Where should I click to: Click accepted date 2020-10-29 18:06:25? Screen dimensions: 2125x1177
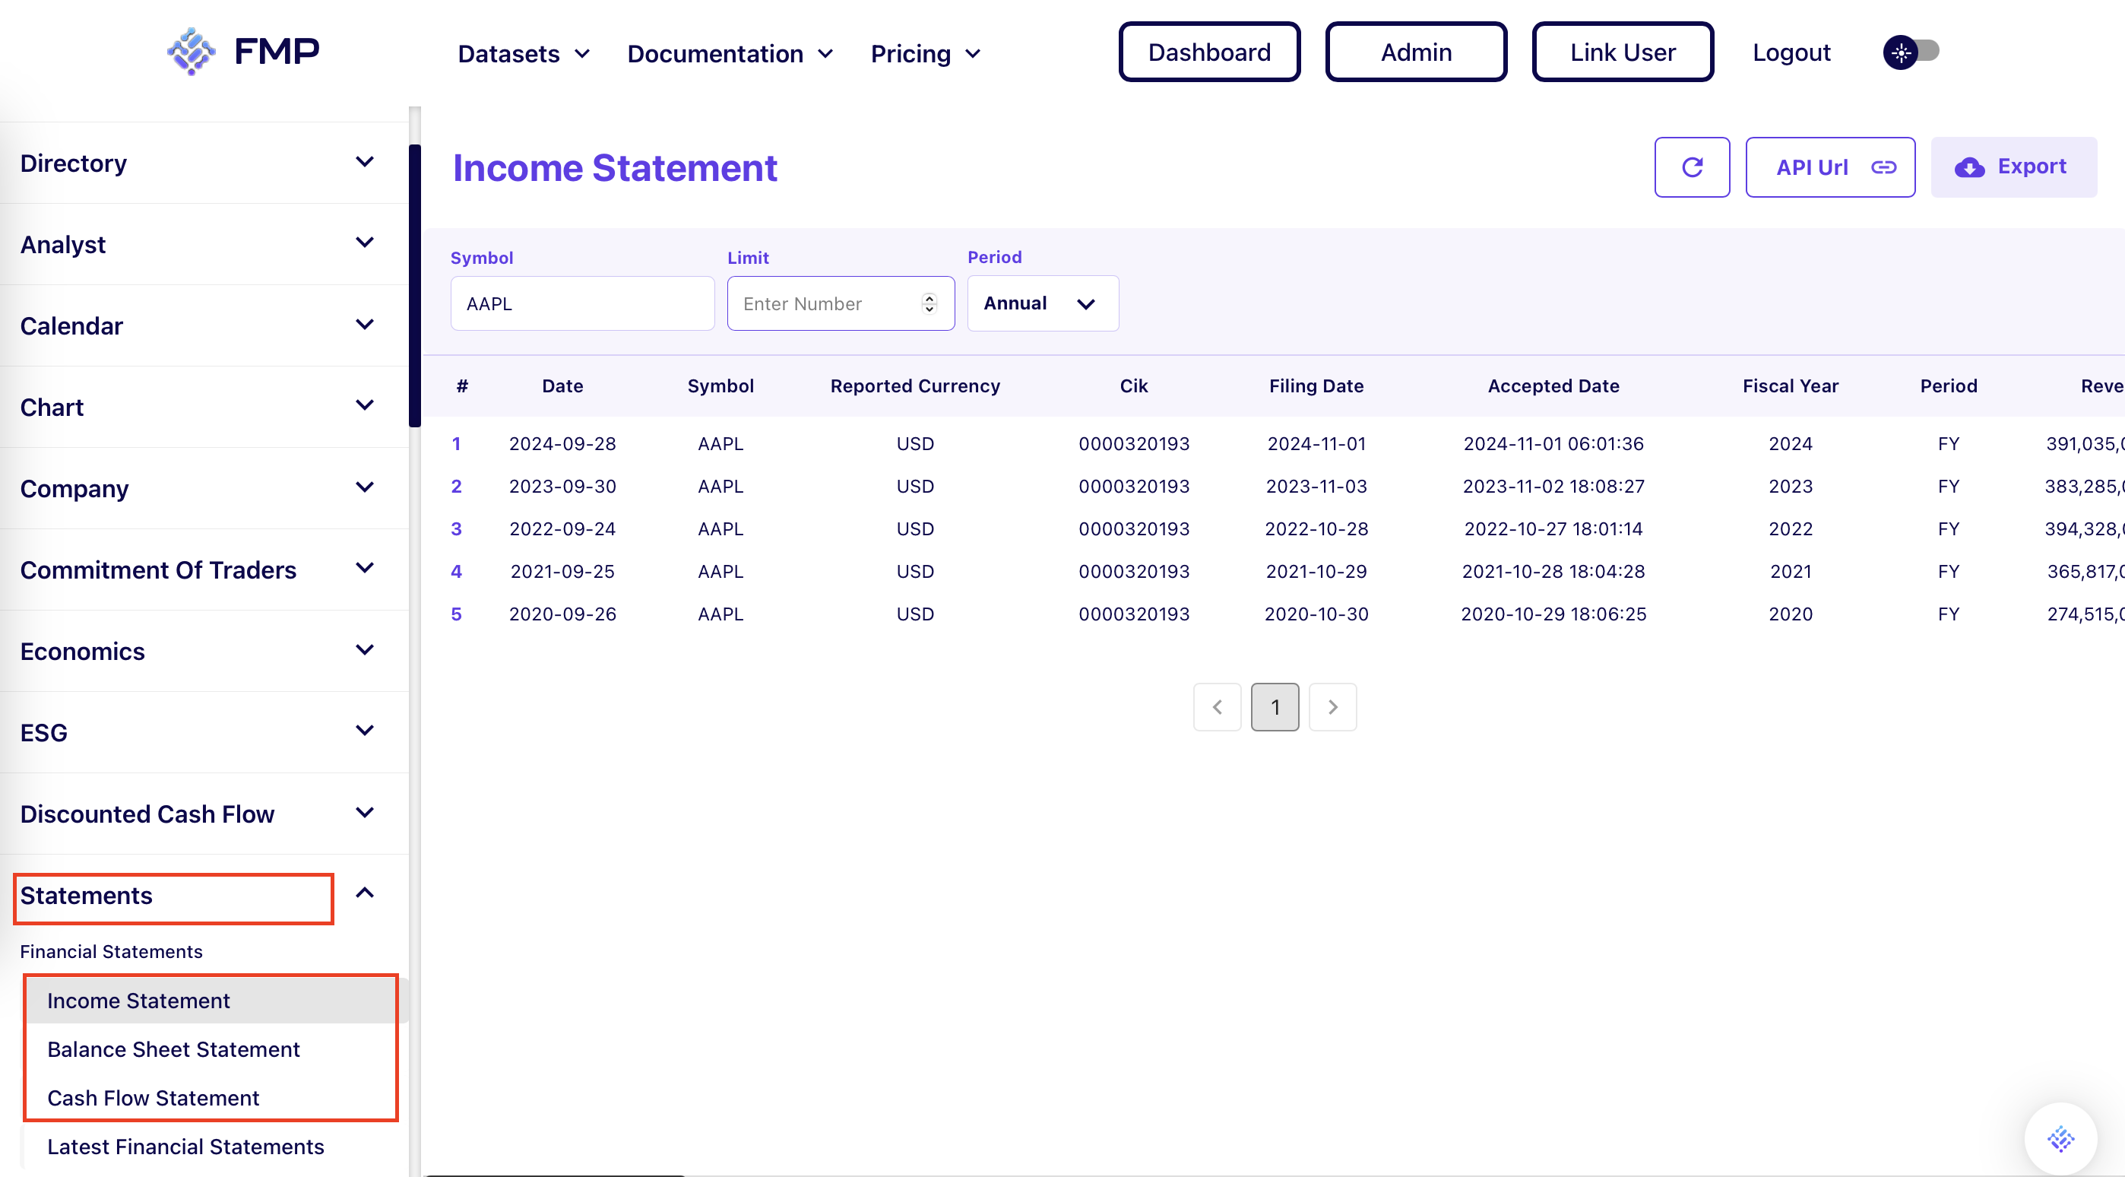point(1553,614)
